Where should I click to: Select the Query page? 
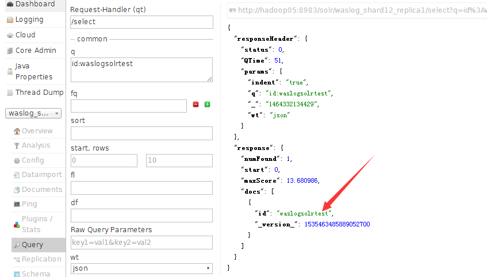(x=33, y=245)
